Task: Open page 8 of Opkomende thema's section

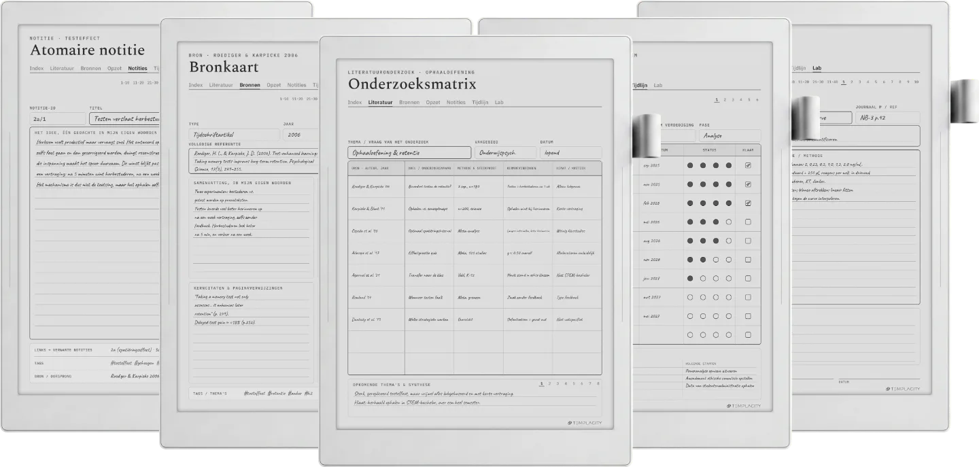Action: pos(598,383)
